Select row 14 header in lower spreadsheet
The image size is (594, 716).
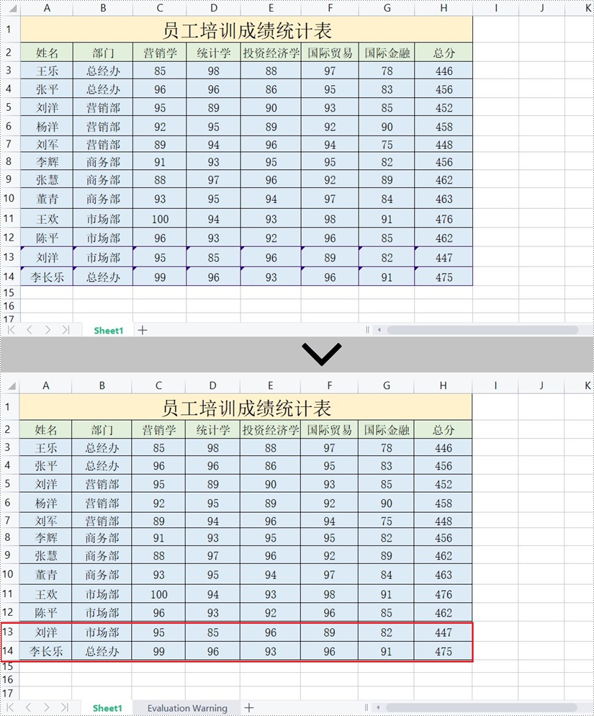pos(8,650)
